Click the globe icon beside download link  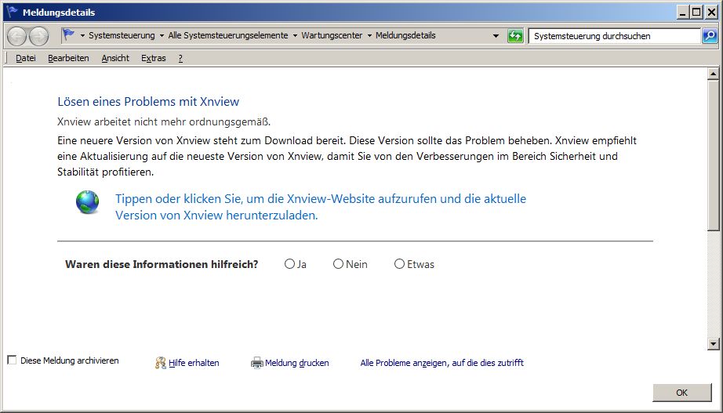(88, 202)
